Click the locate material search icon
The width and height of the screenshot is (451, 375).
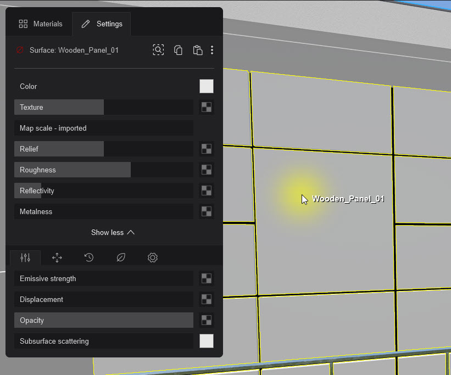[x=158, y=50]
